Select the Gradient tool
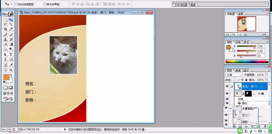Image resolution: width=272 pixels, height=134 pixels. tap(11, 44)
